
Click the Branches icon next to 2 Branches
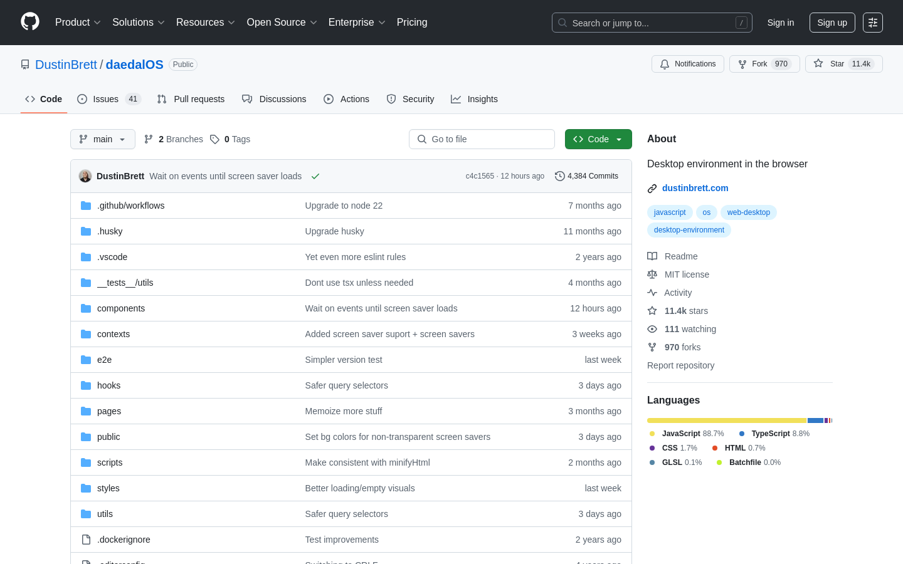coord(149,139)
